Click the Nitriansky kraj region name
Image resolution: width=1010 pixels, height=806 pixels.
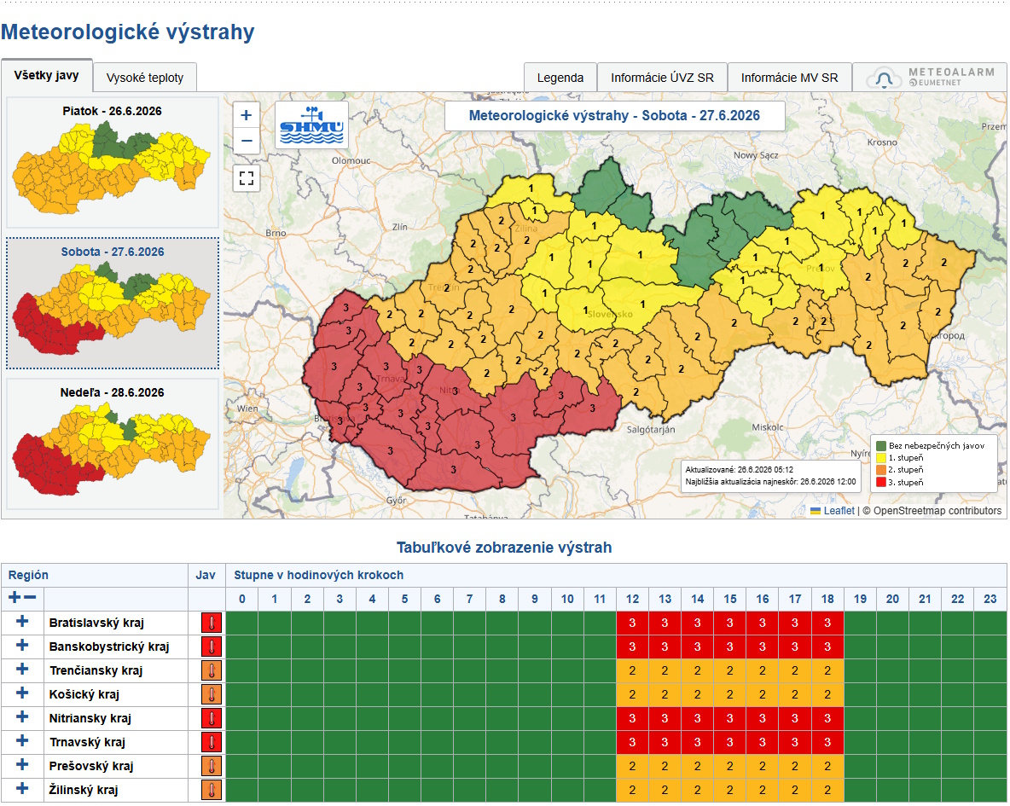90,718
